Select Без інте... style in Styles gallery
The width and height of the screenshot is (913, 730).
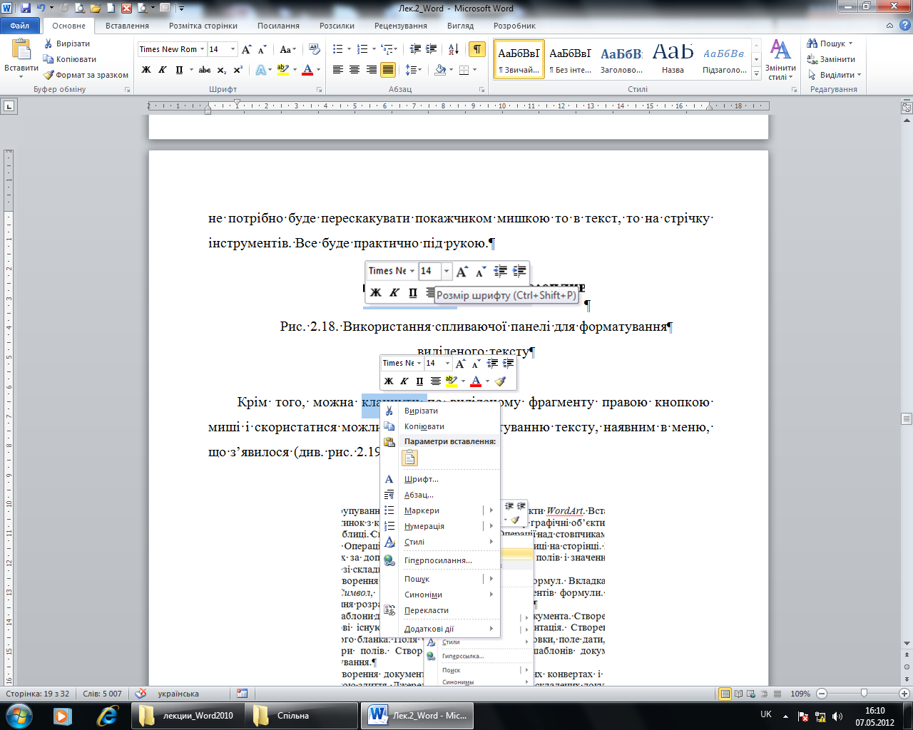[570, 60]
